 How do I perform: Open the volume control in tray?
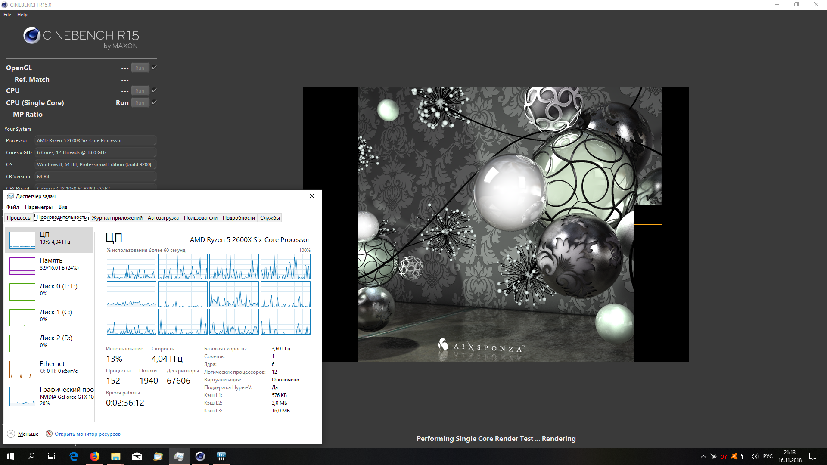click(x=755, y=456)
